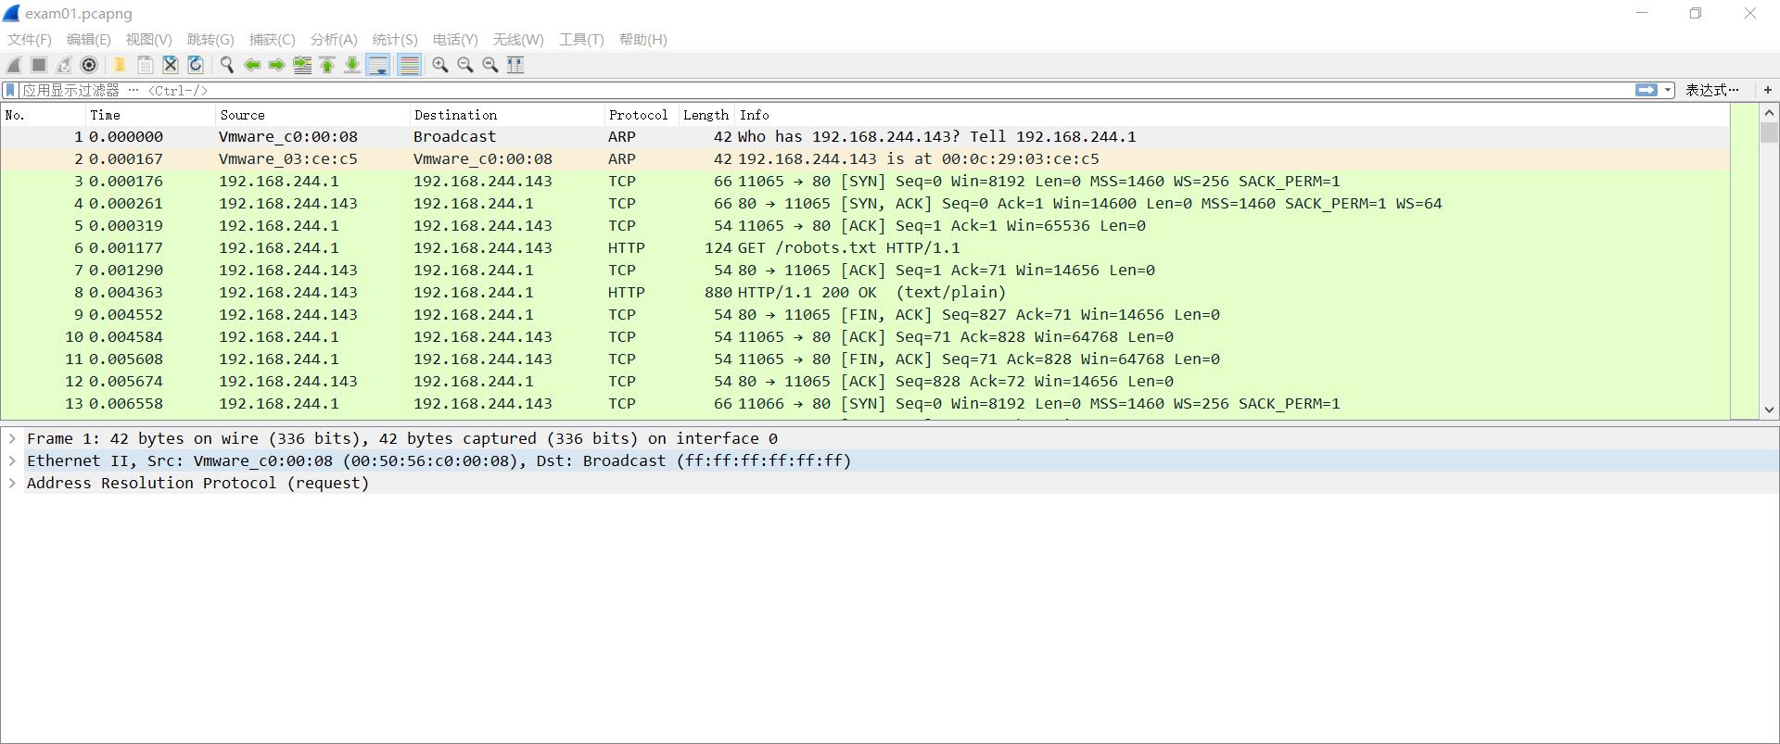Sort by the Protocol column header
Image resolution: width=1780 pixels, height=744 pixels.
pyautogui.click(x=641, y=115)
